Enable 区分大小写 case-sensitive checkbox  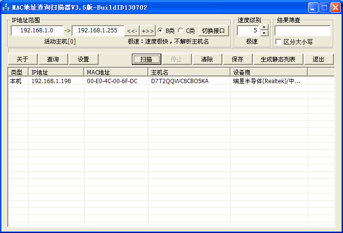click(278, 42)
